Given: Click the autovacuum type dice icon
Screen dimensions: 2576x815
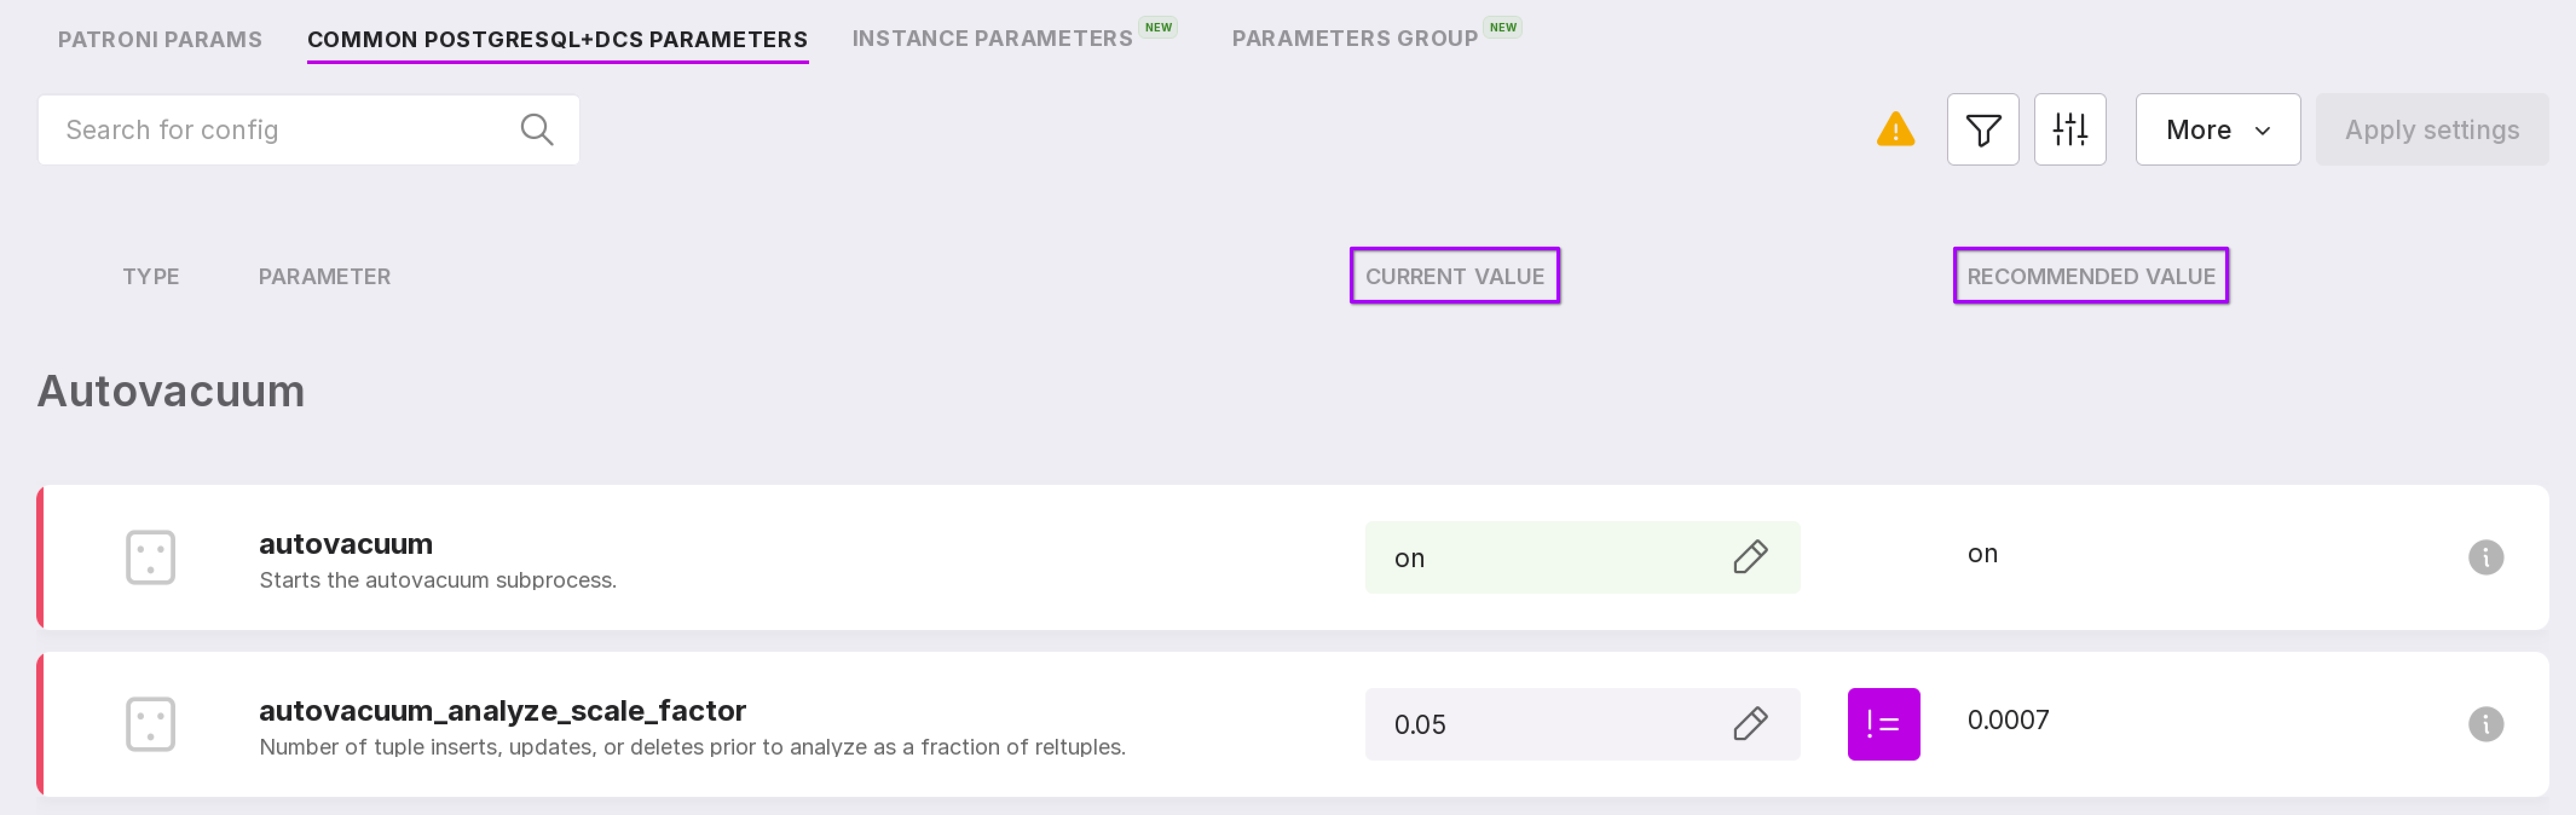Looking at the screenshot, I should 151,557.
